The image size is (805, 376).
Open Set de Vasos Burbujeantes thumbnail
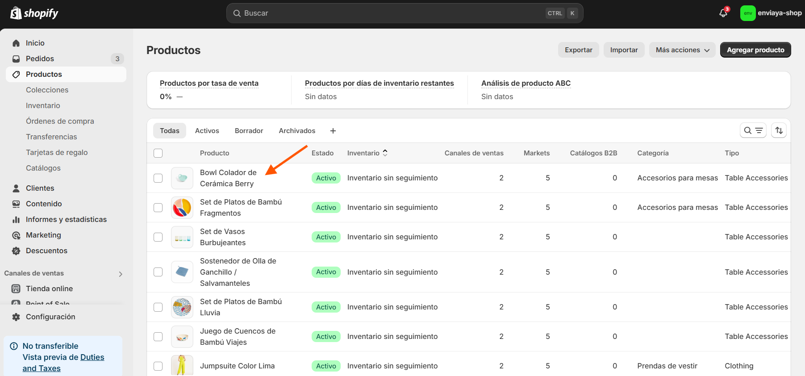[182, 237]
